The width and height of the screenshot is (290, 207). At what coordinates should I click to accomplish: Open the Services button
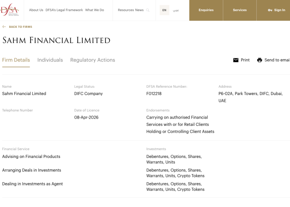tap(240, 10)
